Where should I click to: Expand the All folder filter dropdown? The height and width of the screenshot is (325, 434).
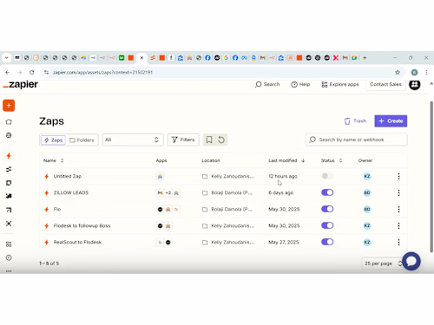click(x=133, y=140)
